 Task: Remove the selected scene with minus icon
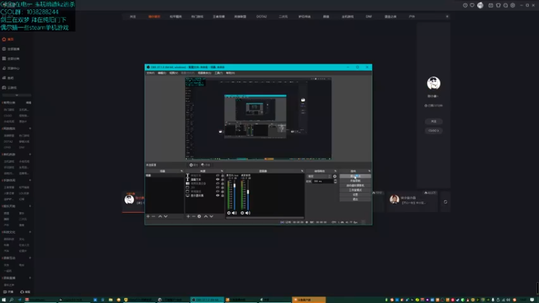point(154,216)
